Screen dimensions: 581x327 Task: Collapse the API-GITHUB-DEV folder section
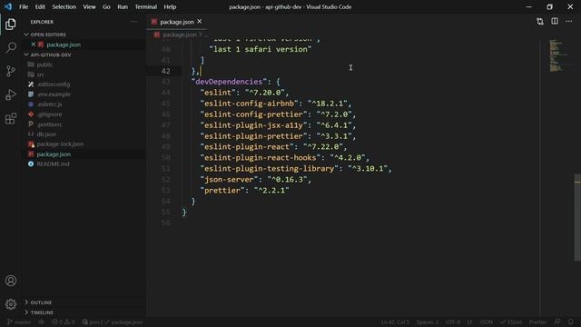point(51,54)
